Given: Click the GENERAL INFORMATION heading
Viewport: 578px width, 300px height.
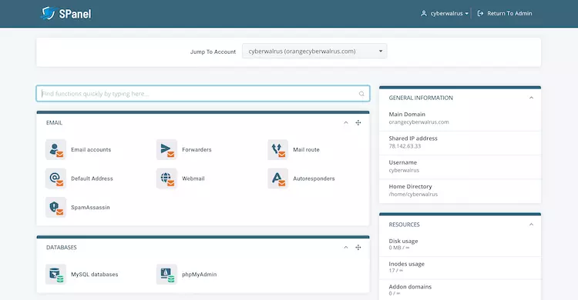Looking at the screenshot, I should pyautogui.click(x=421, y=98).
